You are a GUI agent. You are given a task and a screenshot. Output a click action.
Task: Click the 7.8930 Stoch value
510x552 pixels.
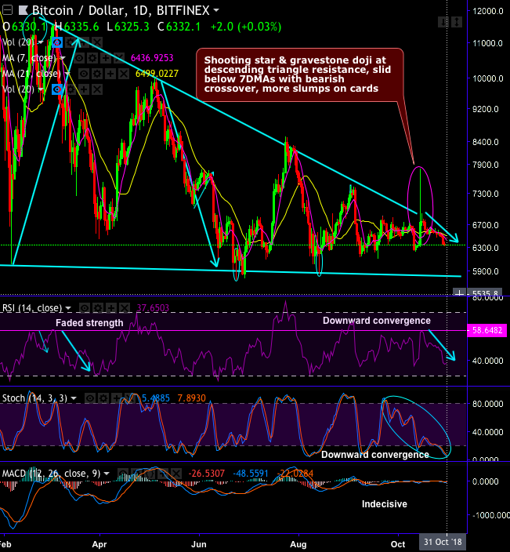191,398
